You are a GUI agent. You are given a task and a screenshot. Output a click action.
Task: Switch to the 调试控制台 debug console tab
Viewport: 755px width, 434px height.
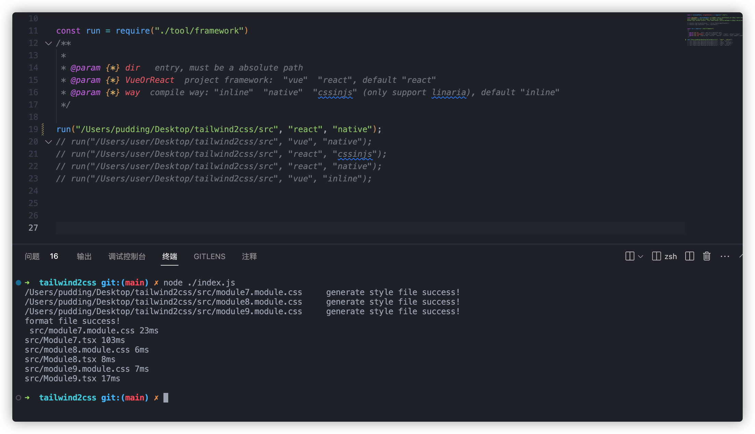pyautogui.click(x=127, y=256)
